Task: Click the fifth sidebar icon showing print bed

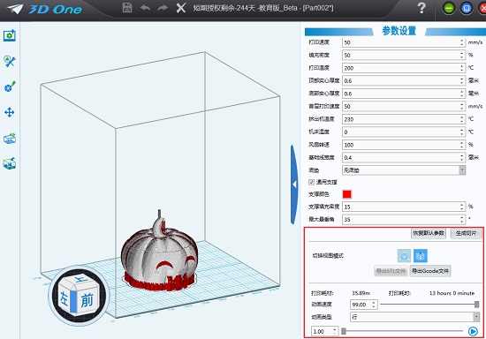Action: pyautogui.click(x=10, y=139)
